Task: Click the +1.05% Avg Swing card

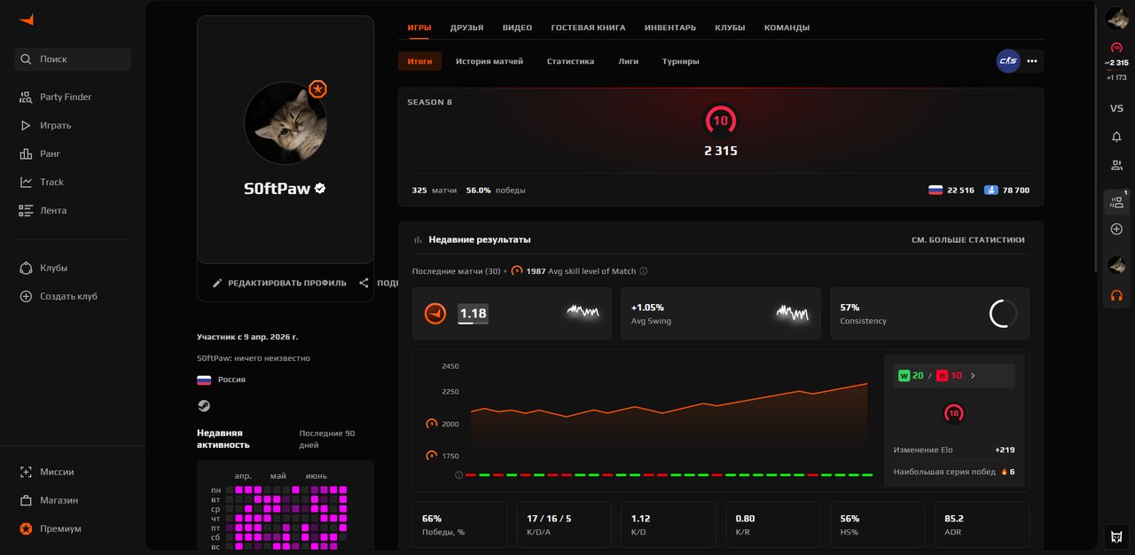Action: [x=721, y=313]
